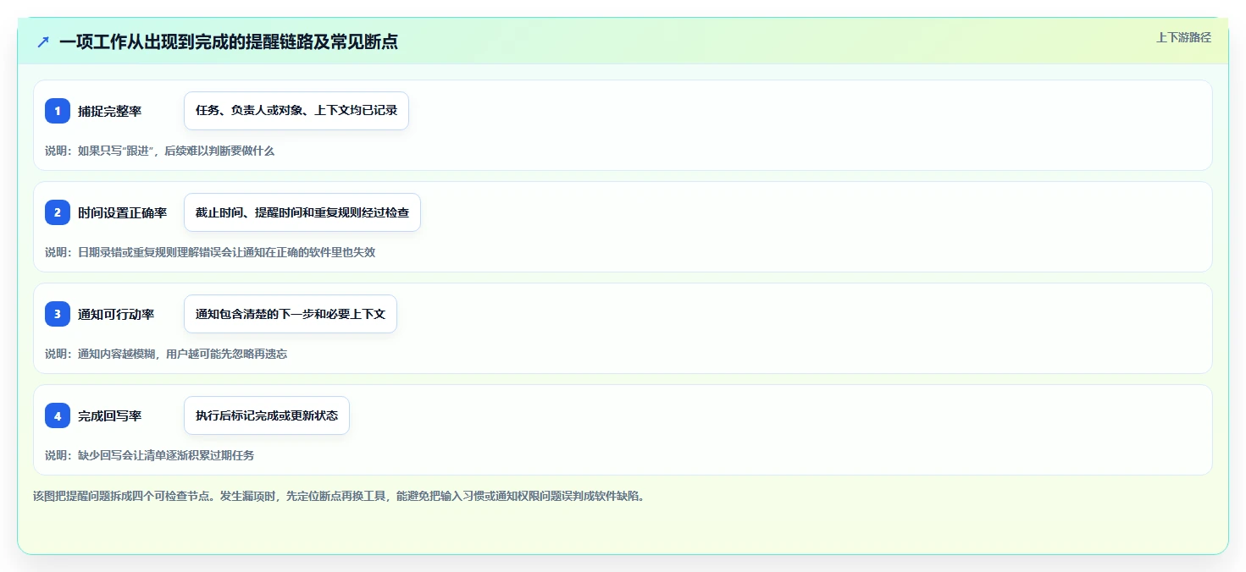Click the 完成回写率 label
1246x572 pixels.
pos(110,415)
